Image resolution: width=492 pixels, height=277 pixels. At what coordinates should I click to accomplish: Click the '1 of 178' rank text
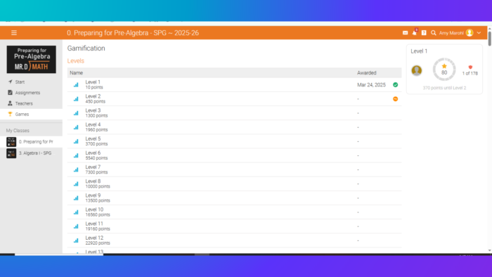pos(470,73)
